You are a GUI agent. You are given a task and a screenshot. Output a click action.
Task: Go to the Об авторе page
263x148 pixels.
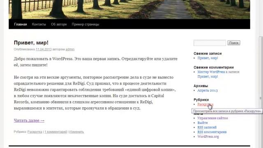point(59,24)
